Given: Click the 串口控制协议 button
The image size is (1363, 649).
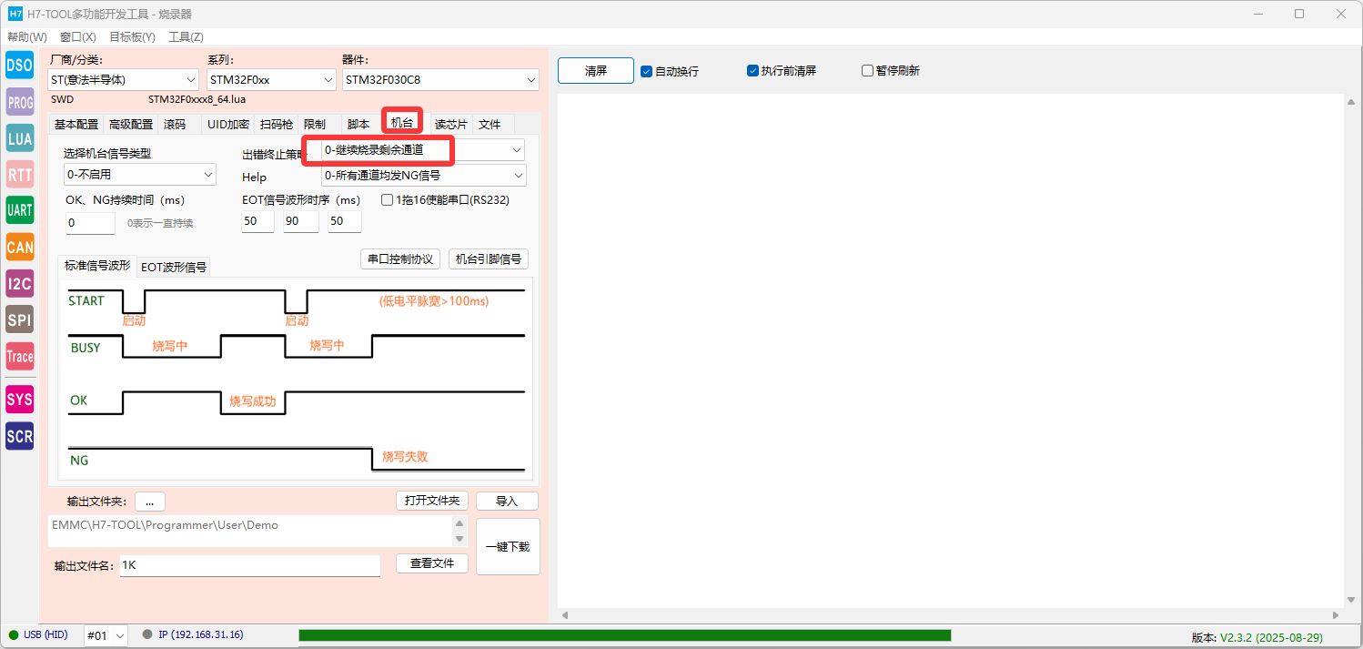Looking at the screenshot, I should 400,259.
